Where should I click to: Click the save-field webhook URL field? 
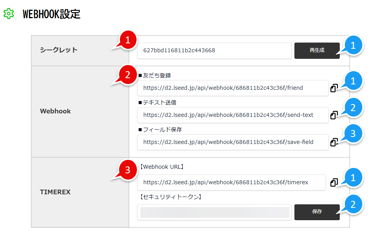tap(232, 142)
